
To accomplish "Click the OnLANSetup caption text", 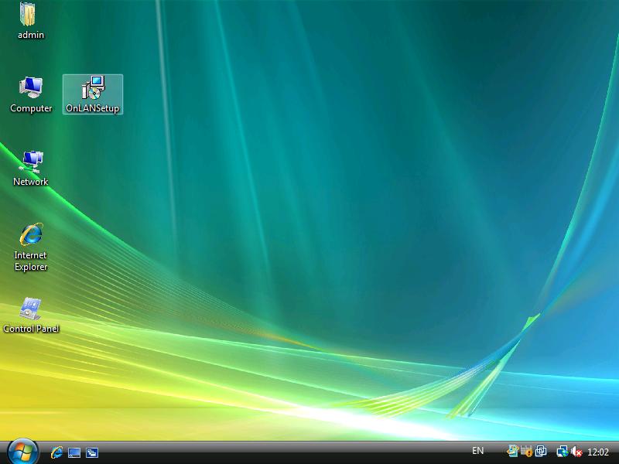I will click(x=93, y=108).
